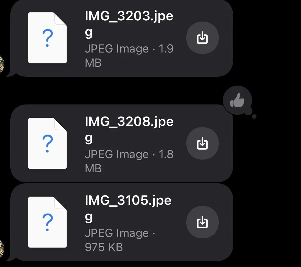The image size is (301, 267).
Task: Open the document placeholder icon for IMG_3203.jpeg
Action: 47,38
